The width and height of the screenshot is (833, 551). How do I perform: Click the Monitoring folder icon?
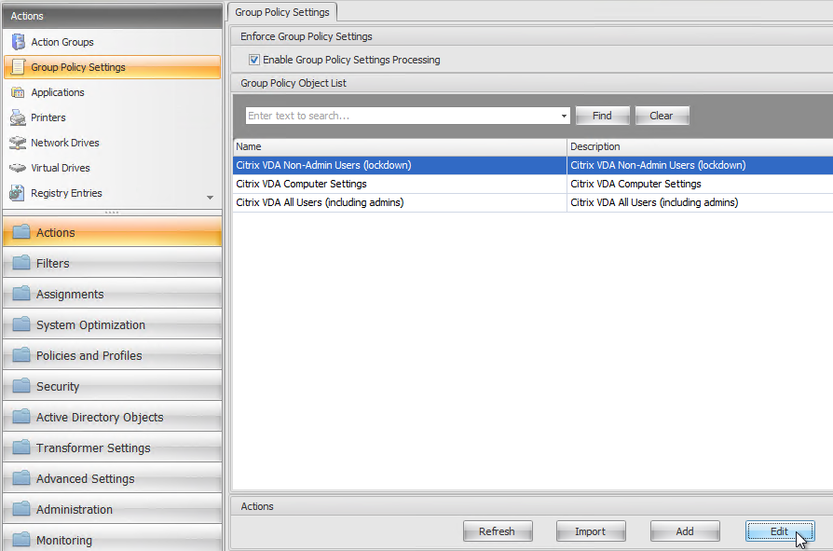[x=21, y=540]
